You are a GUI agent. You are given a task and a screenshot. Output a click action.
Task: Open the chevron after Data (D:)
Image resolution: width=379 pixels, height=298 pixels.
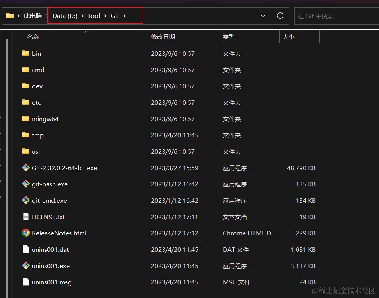[x=83, y=16]
